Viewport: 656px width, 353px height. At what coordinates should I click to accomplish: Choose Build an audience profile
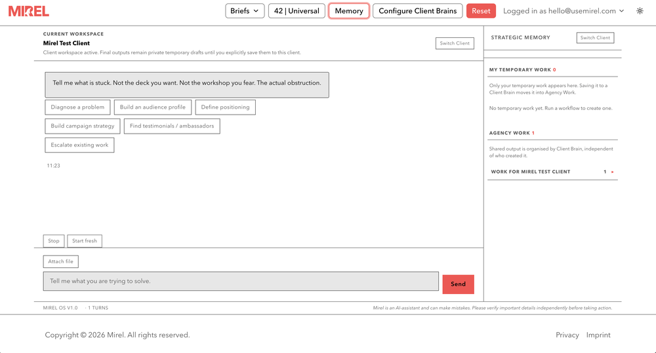[x=153, y=107]
